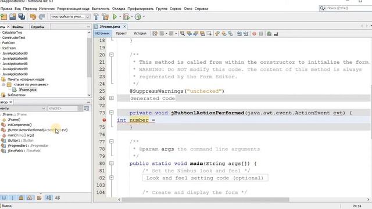Click the Build Project hammer icon
Image resolution: width=372 pixels, height=209 pixels.
[96, 17]
